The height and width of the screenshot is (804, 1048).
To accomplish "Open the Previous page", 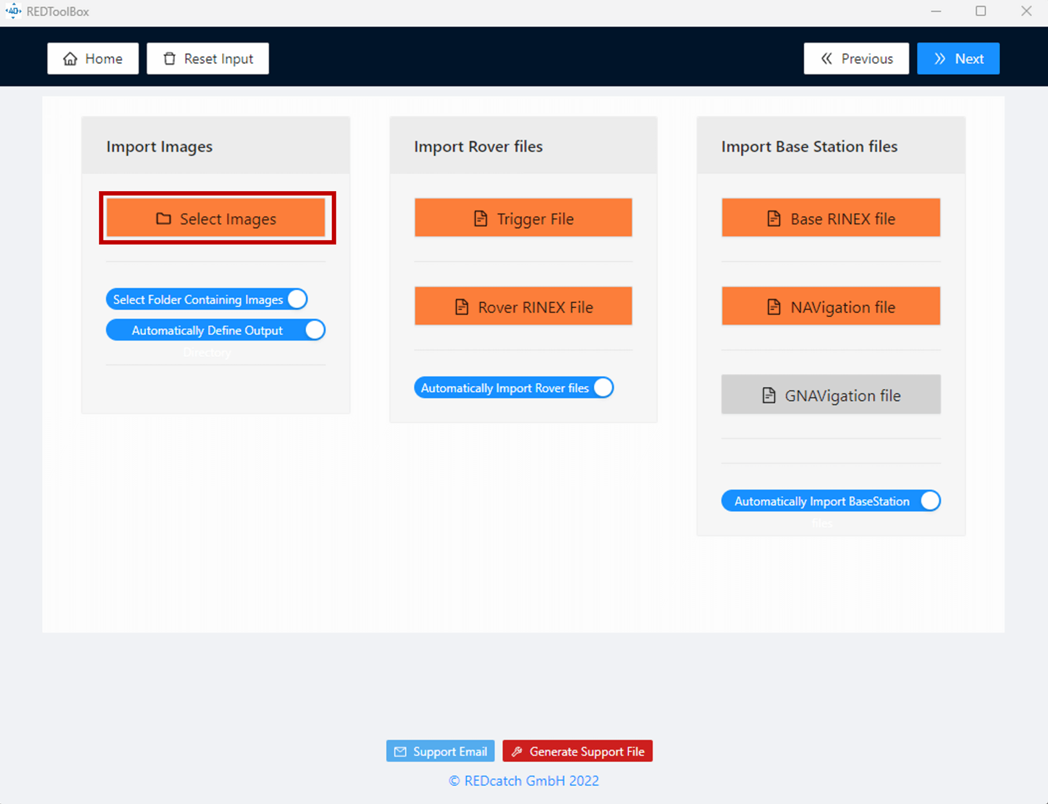I will click(856, 58).
